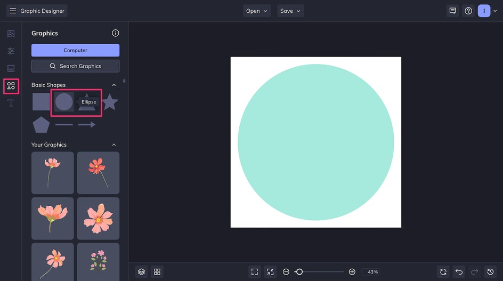The height and width of the screenshot is (281, 503).
Task: Select the red flower thumbnail
Action: pyautogui.click(x=98, y=173)
